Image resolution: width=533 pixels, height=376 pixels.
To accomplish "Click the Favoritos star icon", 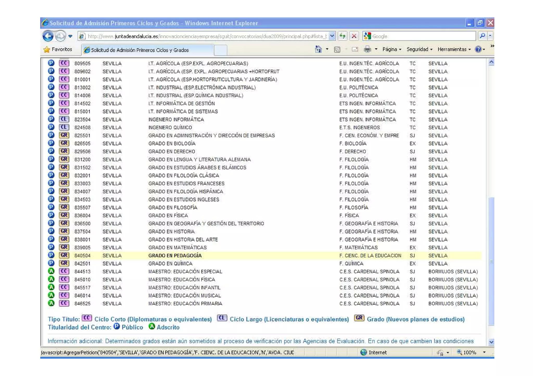I will coord(47,49).
